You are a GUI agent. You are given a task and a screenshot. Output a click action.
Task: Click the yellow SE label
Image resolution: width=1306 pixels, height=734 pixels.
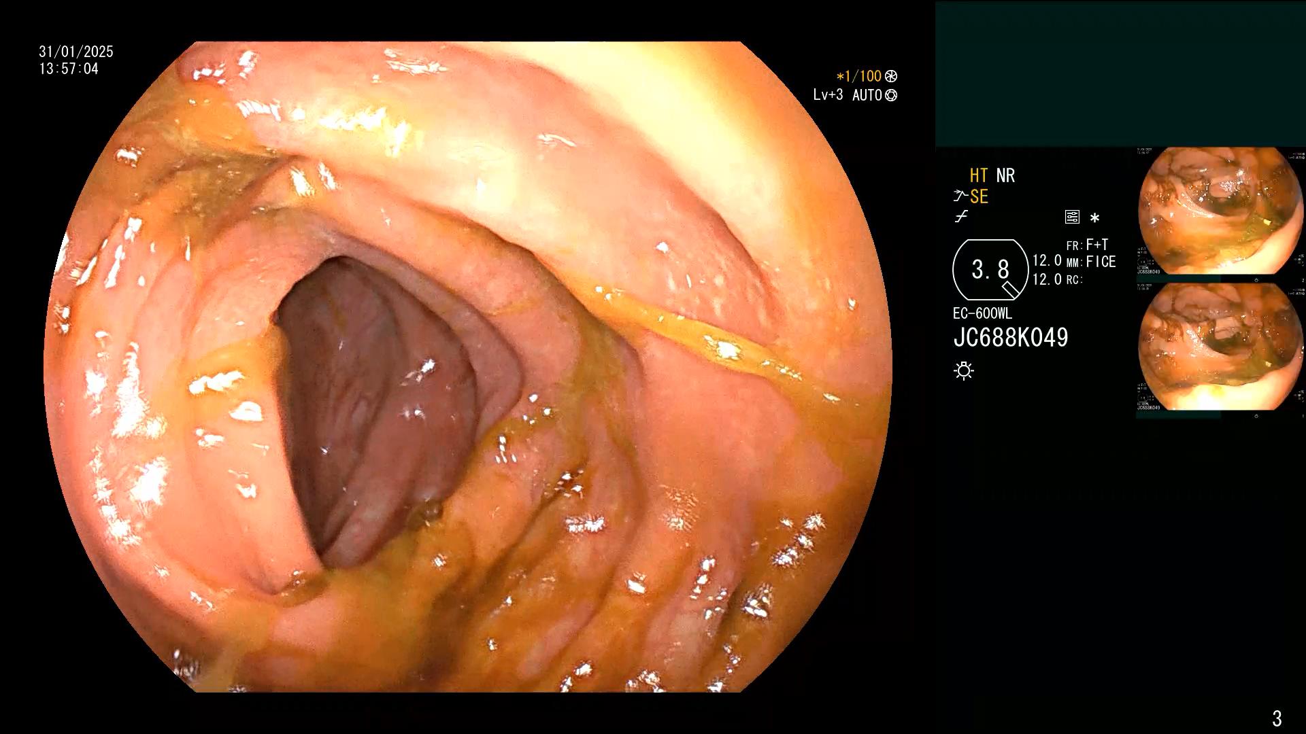point(979,197)
